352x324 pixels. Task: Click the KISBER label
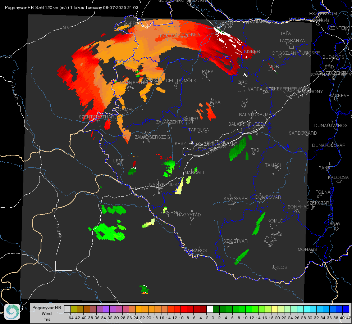click(x=252, y=51)
